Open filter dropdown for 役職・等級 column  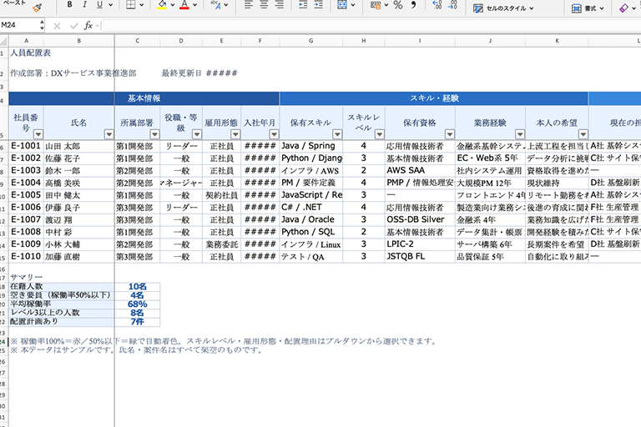pos(197,134)
